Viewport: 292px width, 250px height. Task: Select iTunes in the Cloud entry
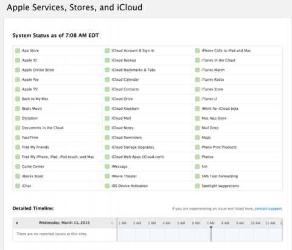tap(218, 60)
